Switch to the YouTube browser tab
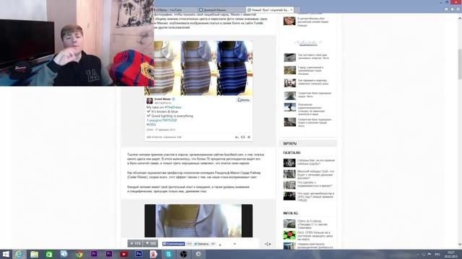 click(x=175, y=10)
